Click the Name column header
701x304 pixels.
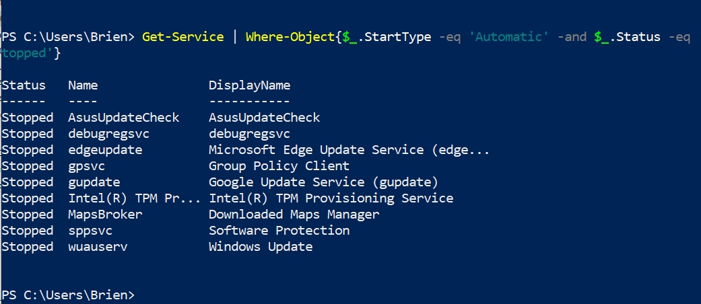point(83,85)
